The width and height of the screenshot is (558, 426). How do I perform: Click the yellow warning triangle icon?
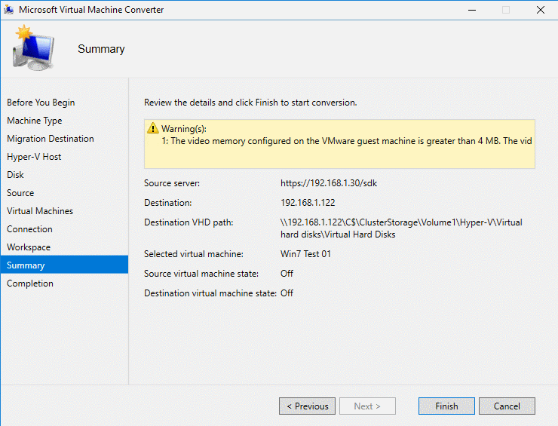tap(153, 128)
